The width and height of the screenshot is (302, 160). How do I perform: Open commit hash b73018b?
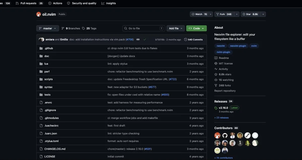(160, 39)
